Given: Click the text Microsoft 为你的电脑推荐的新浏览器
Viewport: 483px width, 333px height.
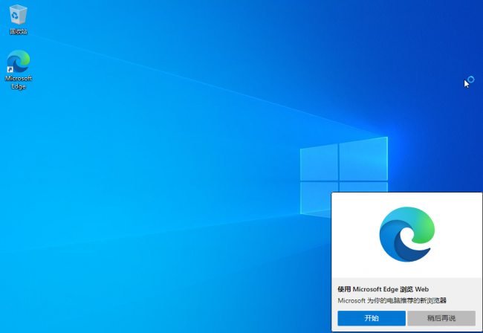Looking at the screenshot, I should click(392, 300).
